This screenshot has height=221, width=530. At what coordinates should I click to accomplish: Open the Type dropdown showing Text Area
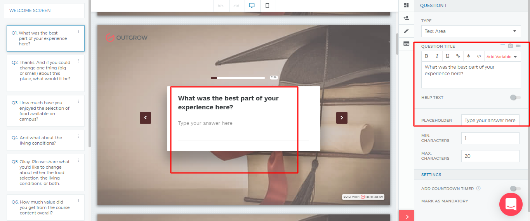pyautogui.click(x=471, y=31)
